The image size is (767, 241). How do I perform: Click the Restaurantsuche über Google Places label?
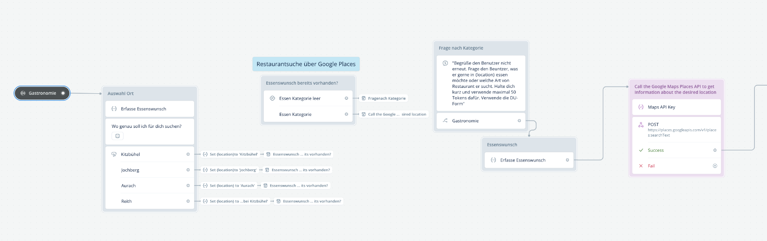[306, 64]
